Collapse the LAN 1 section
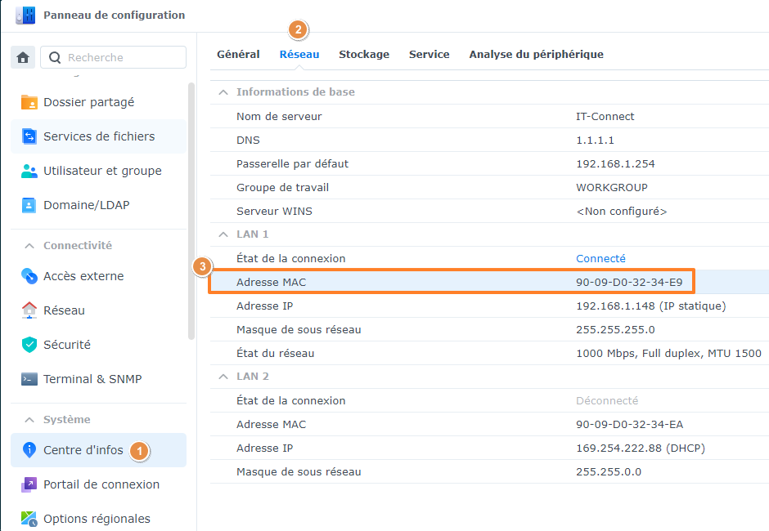The image size is (769, 531). point(223,234)
